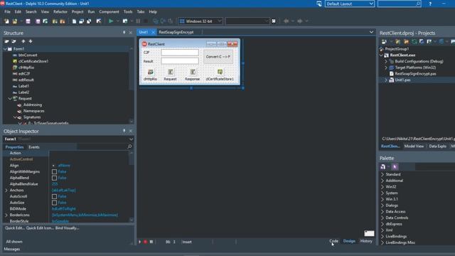This screenshot has width=455, height=256.
Task: Click Quick Edit... link
Action: point(15,228)
